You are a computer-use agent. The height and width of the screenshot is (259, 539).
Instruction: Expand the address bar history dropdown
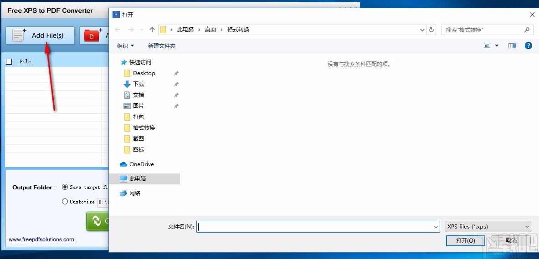[x=422, y=30]
